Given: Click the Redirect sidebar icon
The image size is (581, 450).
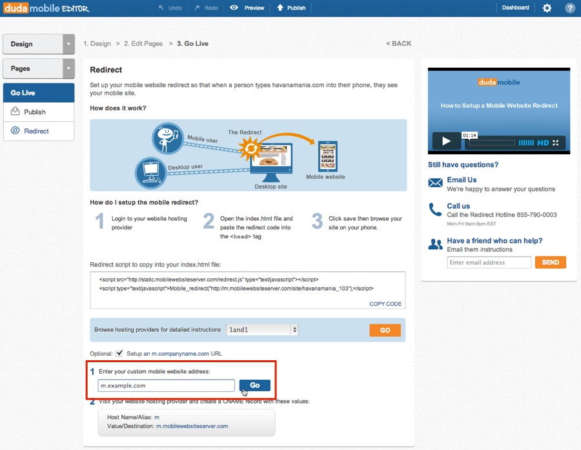Looking at the screenshot, I should pyautogui.click(x=15, y=130).
